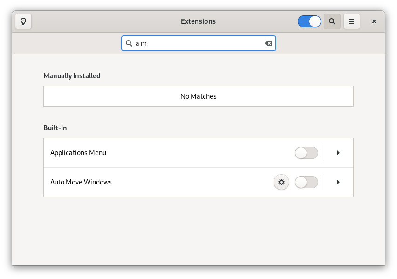The width and height of the screenshot is (397, 279).
Task: Click the No Matches placeholder row
Action: tap(198, 96)
